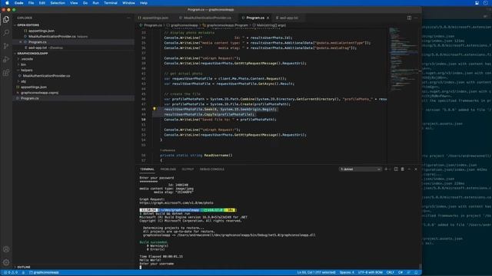Close the Program.cs editor tab
492x276 pixels.
click(268, 18)
